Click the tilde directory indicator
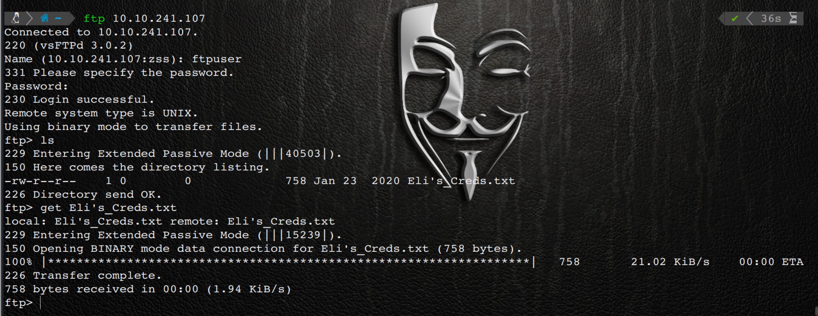This screenshot has height=316, width=818. click(x=58, y=18)
